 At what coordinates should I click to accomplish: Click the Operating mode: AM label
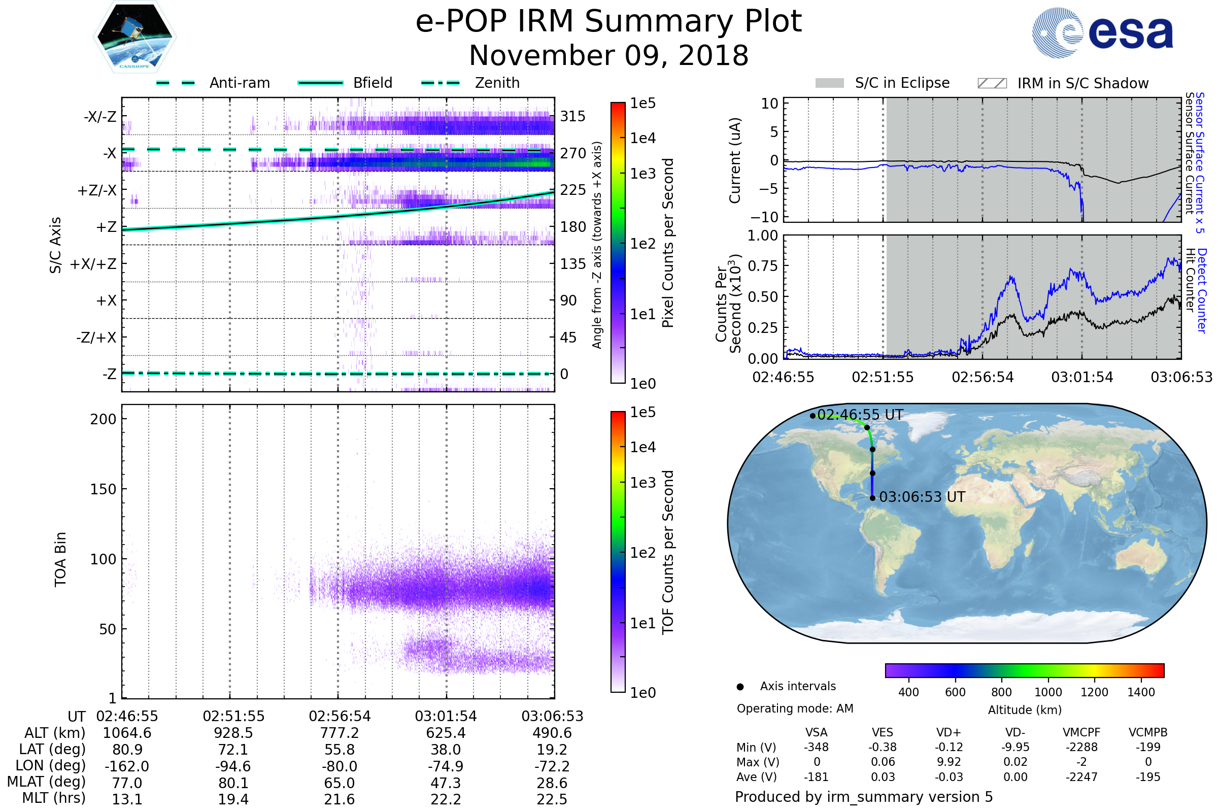pos(795,708)
